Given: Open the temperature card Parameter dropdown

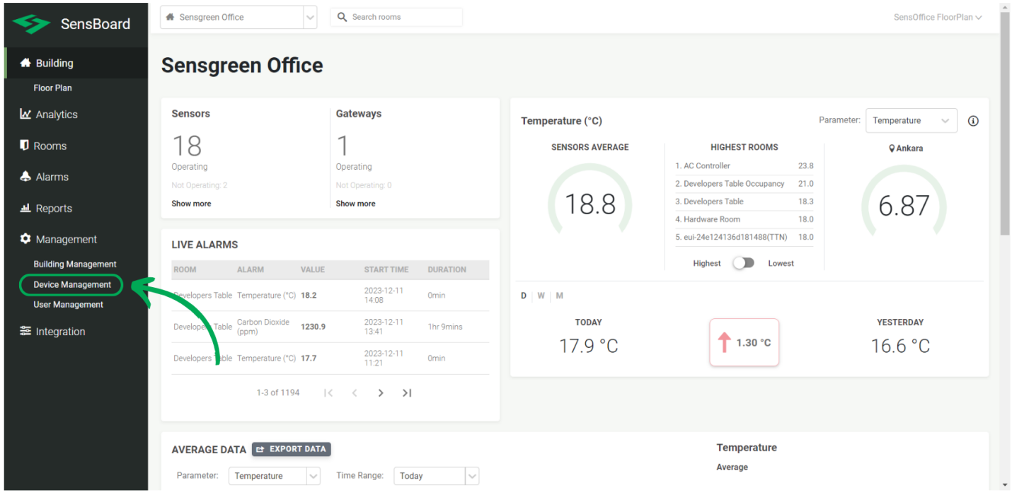Looking at the screenshot, I should coord(912,121).
